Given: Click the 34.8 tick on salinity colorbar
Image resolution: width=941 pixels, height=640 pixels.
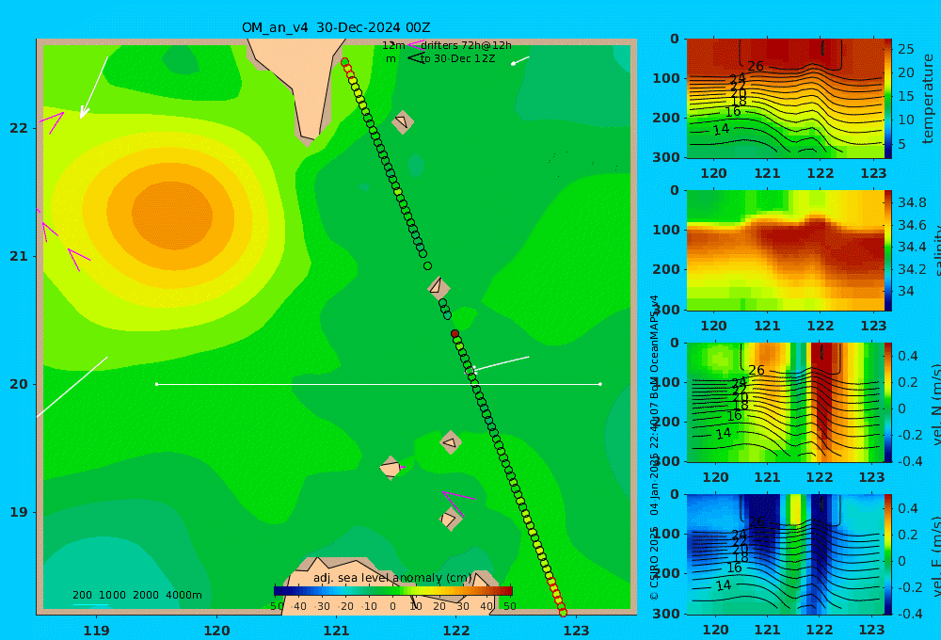Looking at the screenshot, I should (912, 202).
